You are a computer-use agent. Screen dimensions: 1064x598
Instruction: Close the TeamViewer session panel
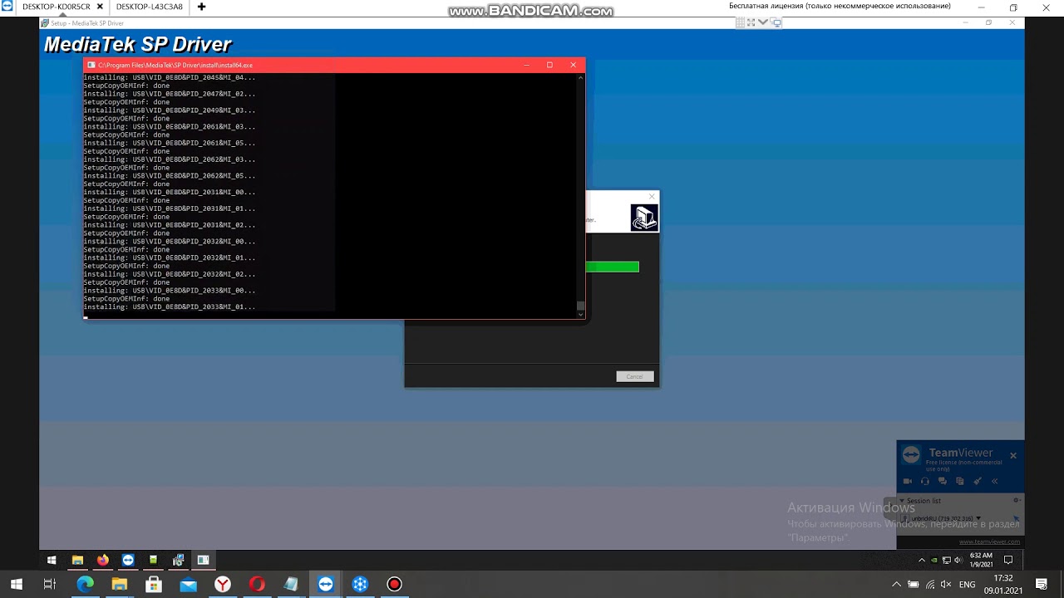pyautogui.click(x=1013, y=455)
